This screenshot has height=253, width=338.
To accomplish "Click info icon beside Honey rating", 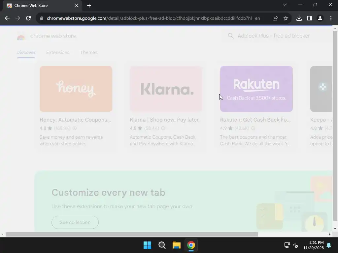I will point(75,128).
